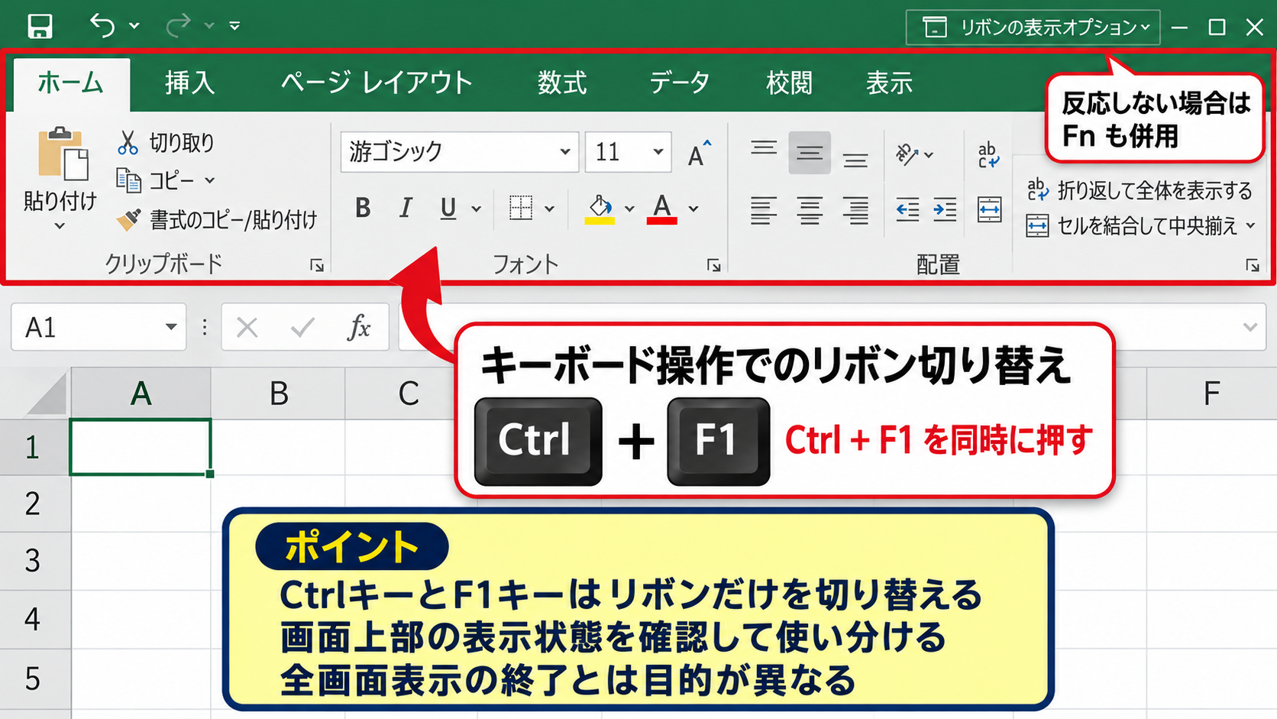Screen dimensions: 1277x719
Task: Click 折り返して全体を表示する
Action: coord(1140,190)
